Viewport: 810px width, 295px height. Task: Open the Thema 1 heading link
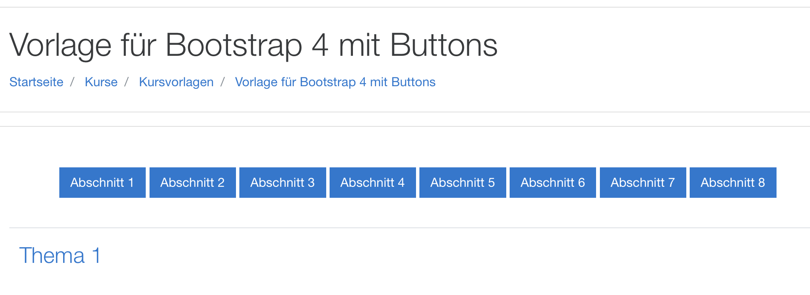(x=60, y=256)
